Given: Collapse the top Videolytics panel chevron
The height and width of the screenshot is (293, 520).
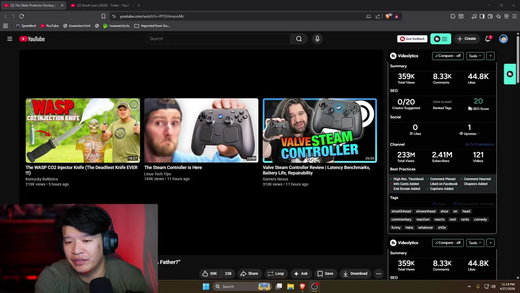Looking at the screenshot, I should pos(490,56).
